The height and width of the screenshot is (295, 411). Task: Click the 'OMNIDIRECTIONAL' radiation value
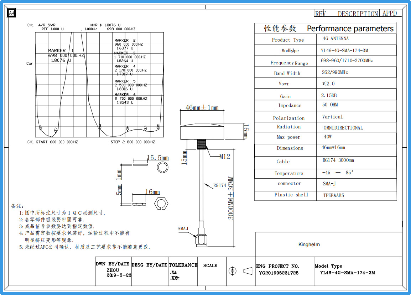point(343,128)
